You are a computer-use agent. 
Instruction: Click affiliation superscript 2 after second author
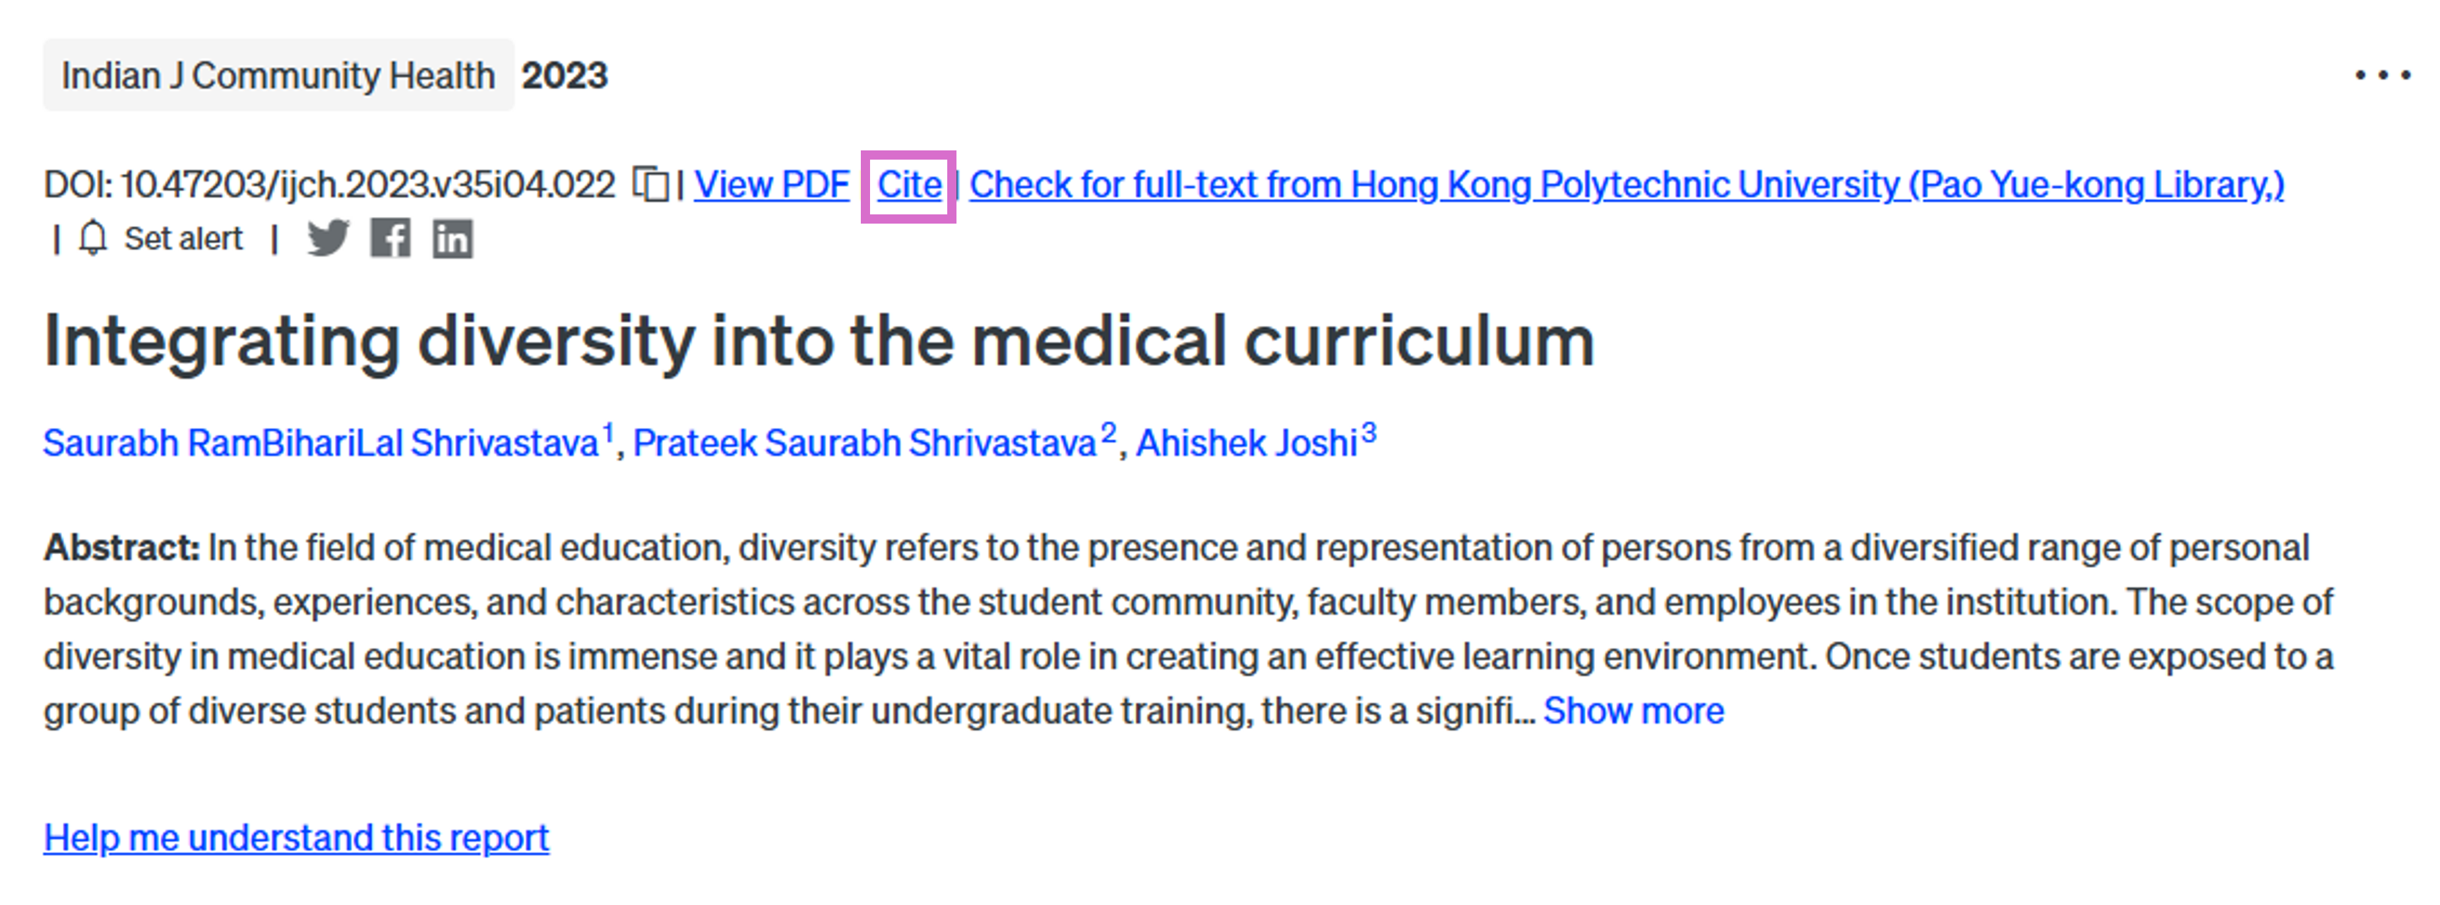[1108, 432]
